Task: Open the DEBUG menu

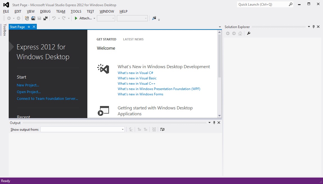Action: tap(45, 12)
